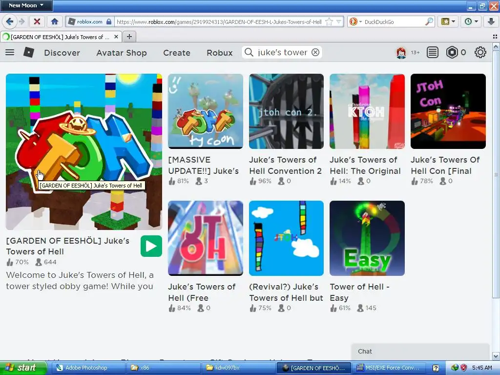
Task: Open the large JToH featured game thumbnail
Action: (x=84, y=152)
